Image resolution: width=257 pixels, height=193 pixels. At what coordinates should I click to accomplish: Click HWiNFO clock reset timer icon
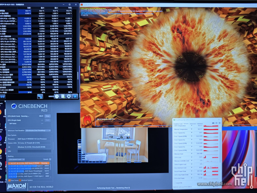pyautogui.click(x=57, y=96)
